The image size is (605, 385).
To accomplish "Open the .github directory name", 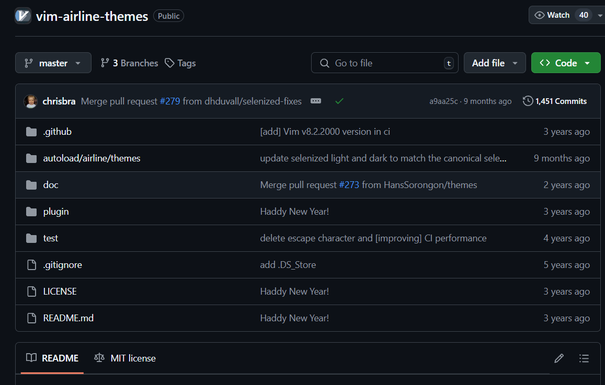I will tap(57, 132).
